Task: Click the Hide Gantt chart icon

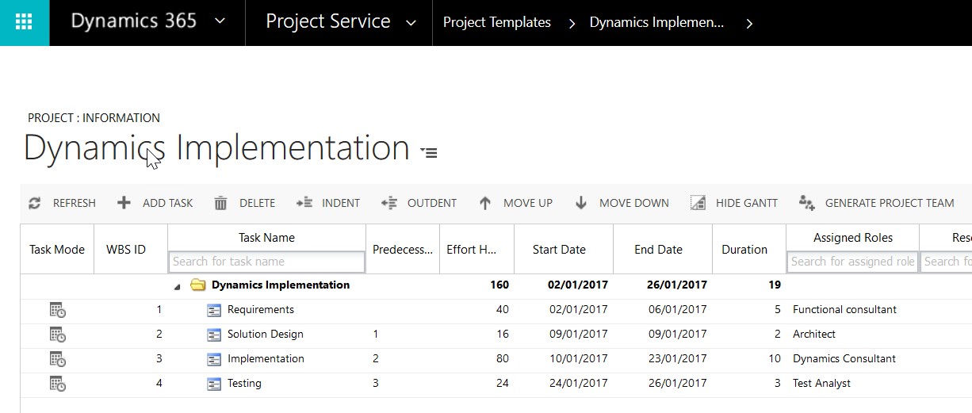Action: (698, 203)
